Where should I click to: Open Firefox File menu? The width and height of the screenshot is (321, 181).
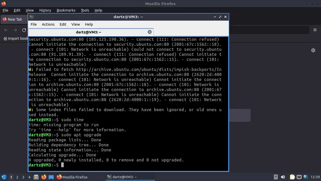pos(5,10)
